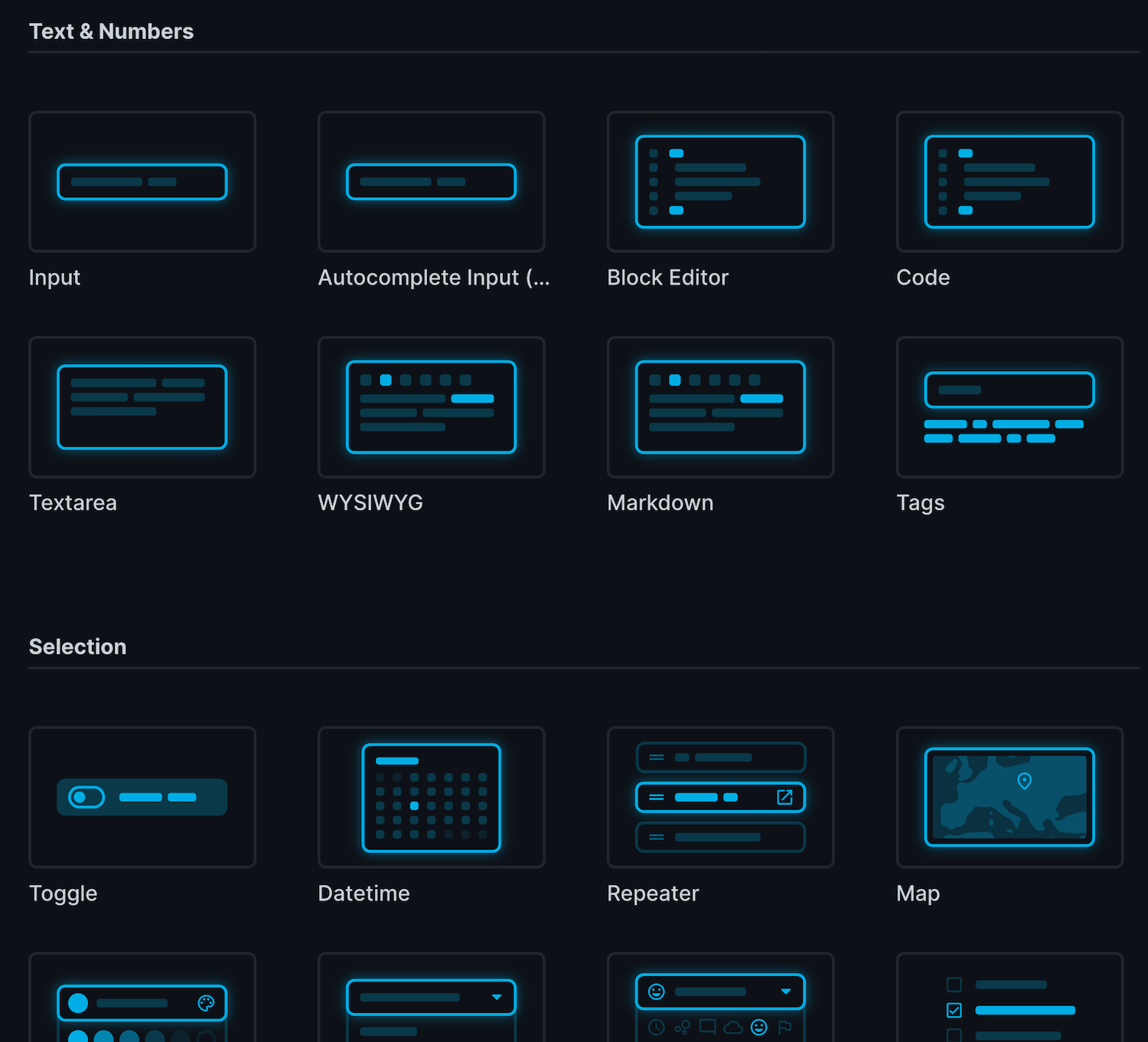The height and width of the screenshot is (1042, 1148).
Task: Select the Map interface thumbnail
Action: coord(1009,797)
